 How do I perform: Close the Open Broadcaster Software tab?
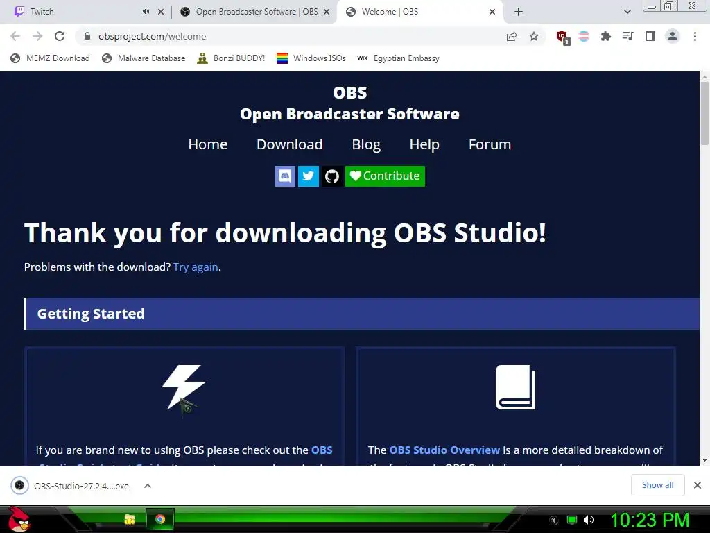[327, 12]
